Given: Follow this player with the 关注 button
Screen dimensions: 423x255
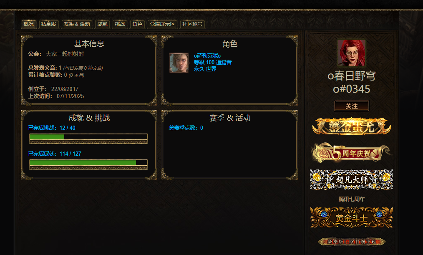Looking at the screenshot, I should pos(352,106).
